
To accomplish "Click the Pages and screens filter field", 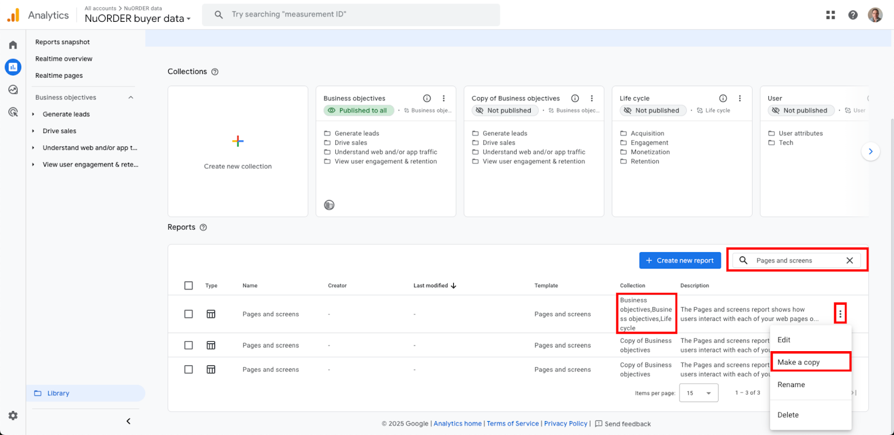I will (x=796, y=261).
